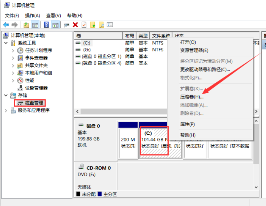
Task: Toggle the console tree pane toolbar icon
Action: (x=35, y=25)
